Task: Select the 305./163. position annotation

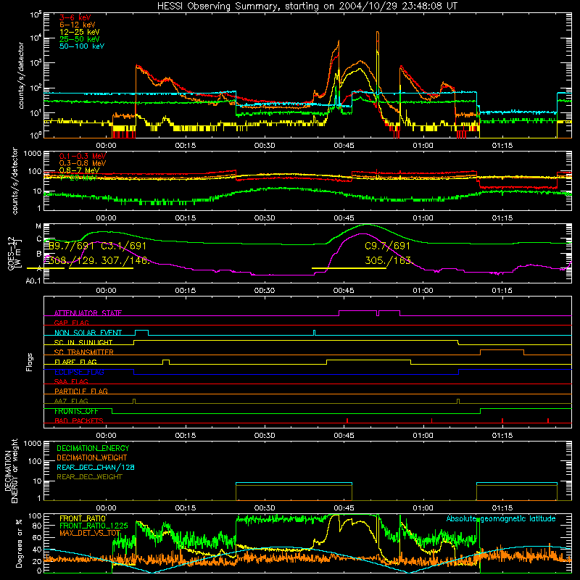Action: [x=389, y=260]
